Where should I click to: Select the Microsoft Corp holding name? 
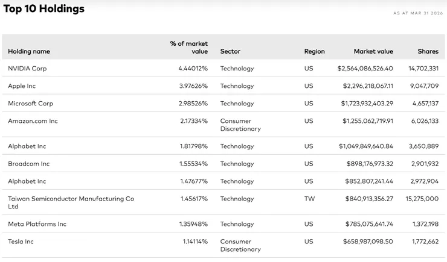click(x=30, y=104)
